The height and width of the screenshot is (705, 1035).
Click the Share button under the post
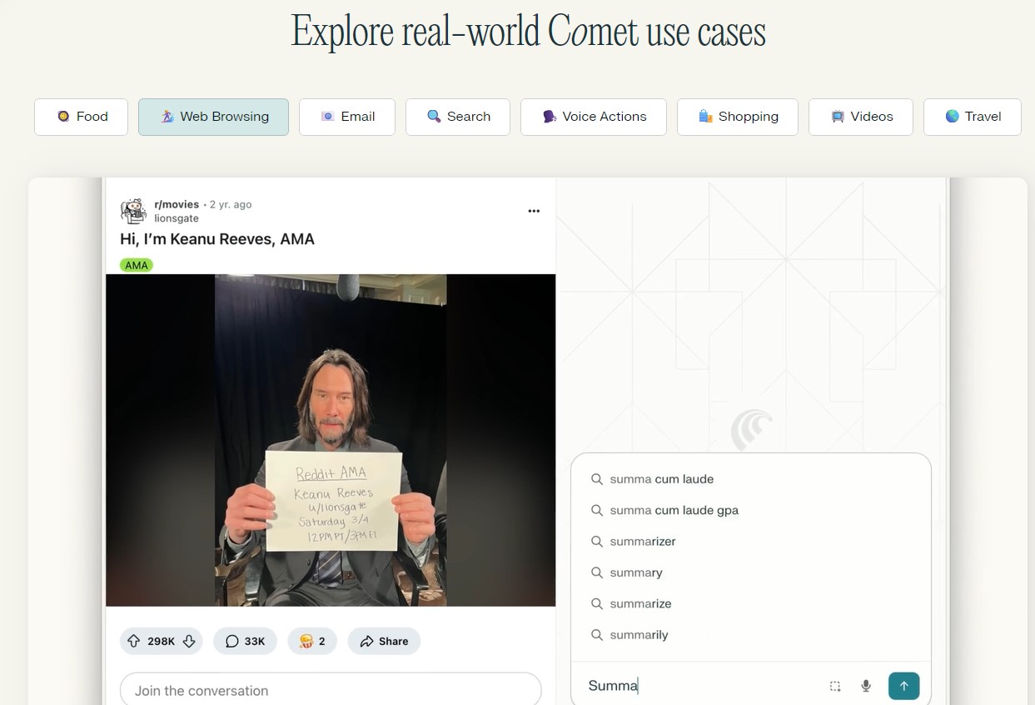pyautogui.click(x=384, y=641)
